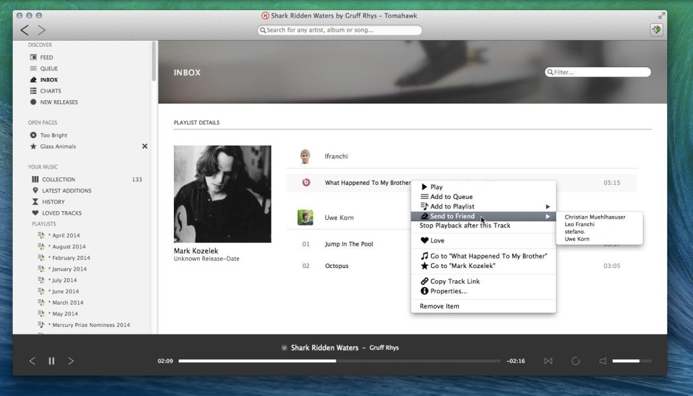
Task: Click the Beats source icon beside the track
Action: (x=306, y=182)
